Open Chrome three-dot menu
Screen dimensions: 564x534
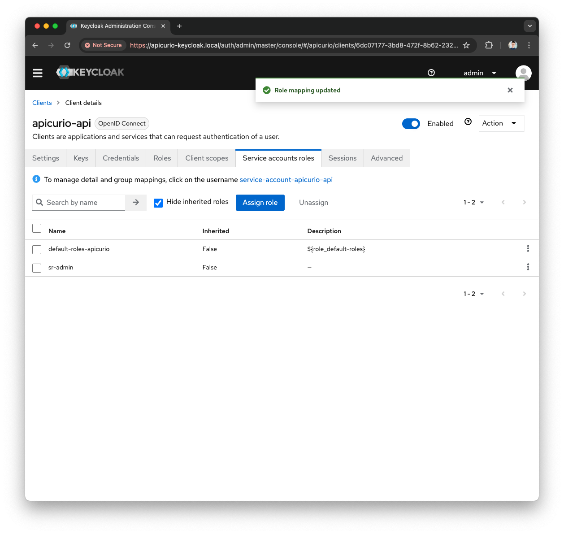529,45
